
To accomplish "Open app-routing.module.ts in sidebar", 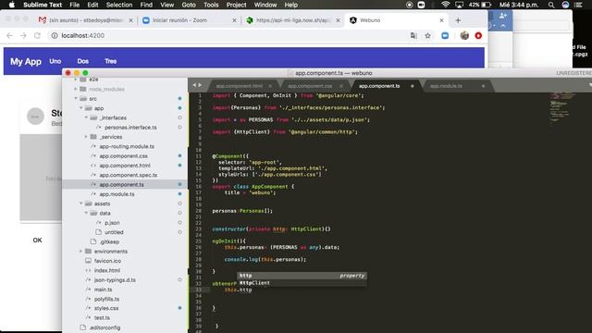I will tap(127, 146).
